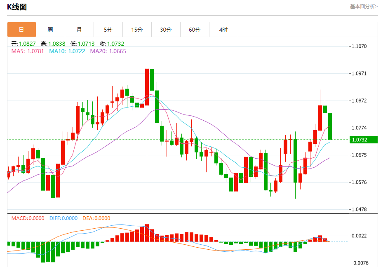Click the 1.0675 price axis label

359,155
